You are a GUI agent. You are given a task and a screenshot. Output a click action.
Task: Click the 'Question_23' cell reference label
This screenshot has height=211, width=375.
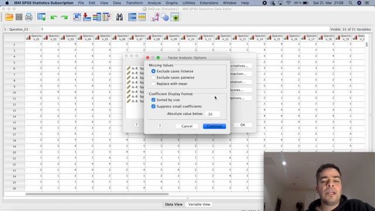[19, 29]
